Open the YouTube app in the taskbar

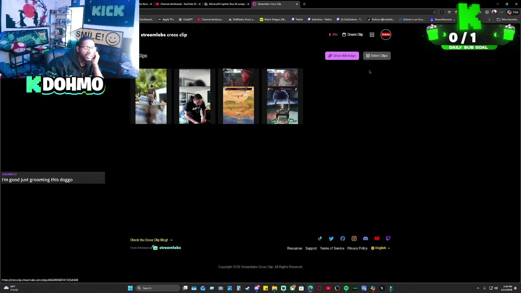click(328, 288)
